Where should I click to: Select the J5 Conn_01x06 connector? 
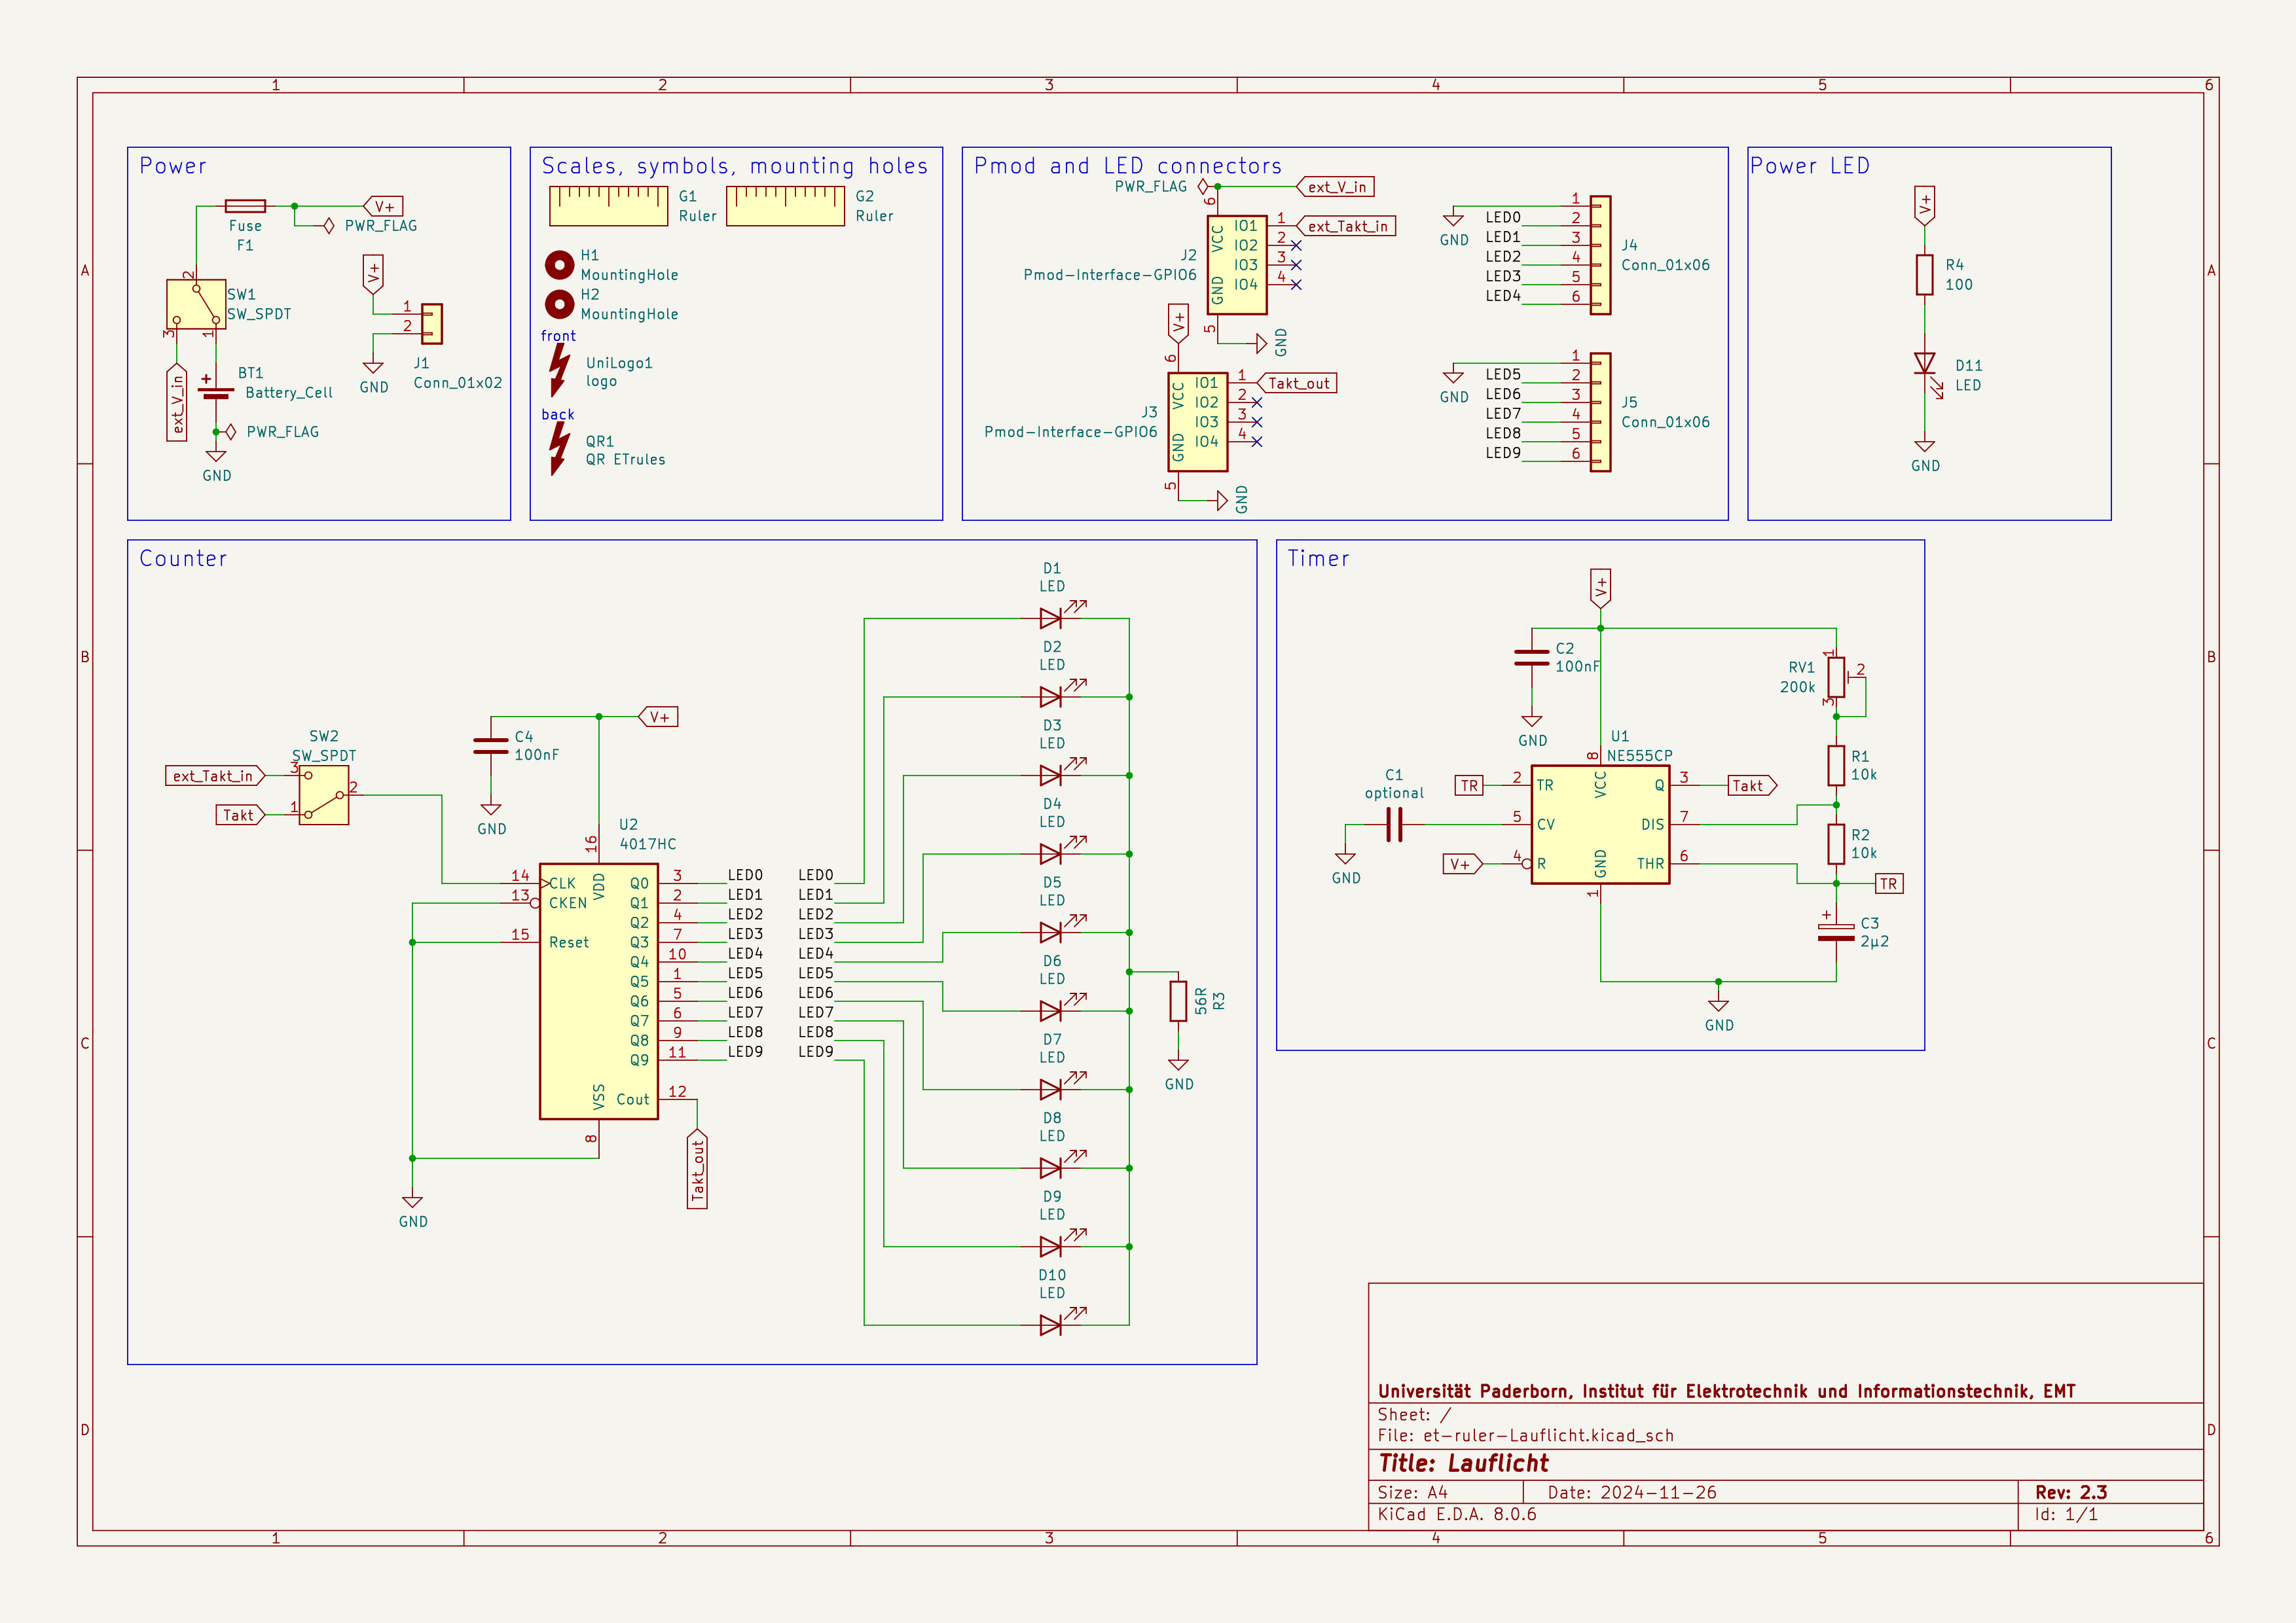(1600, 412)
